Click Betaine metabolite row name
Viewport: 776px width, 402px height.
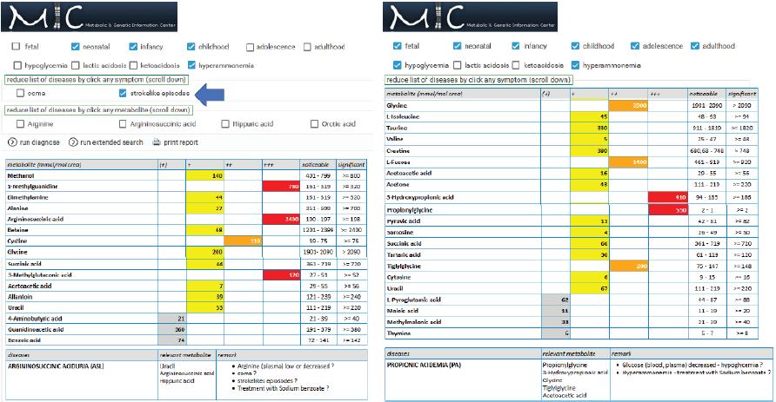[x=17, y=229]
